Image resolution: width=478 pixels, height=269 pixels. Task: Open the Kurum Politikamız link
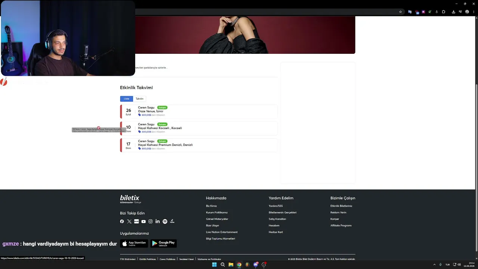217,213
